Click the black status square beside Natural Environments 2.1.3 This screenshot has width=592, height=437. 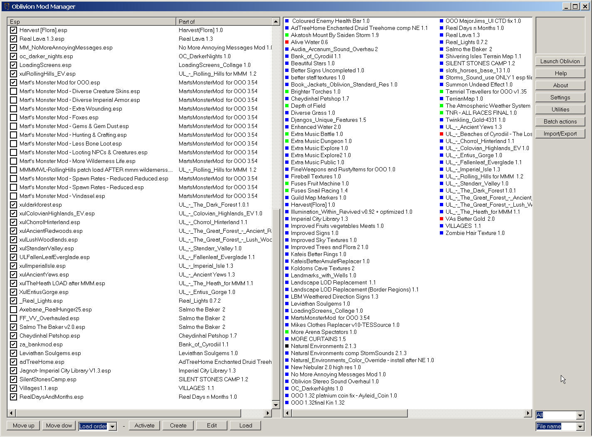287,346
